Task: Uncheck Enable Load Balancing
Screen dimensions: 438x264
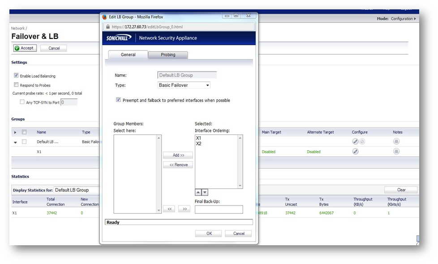Action: 17,76
